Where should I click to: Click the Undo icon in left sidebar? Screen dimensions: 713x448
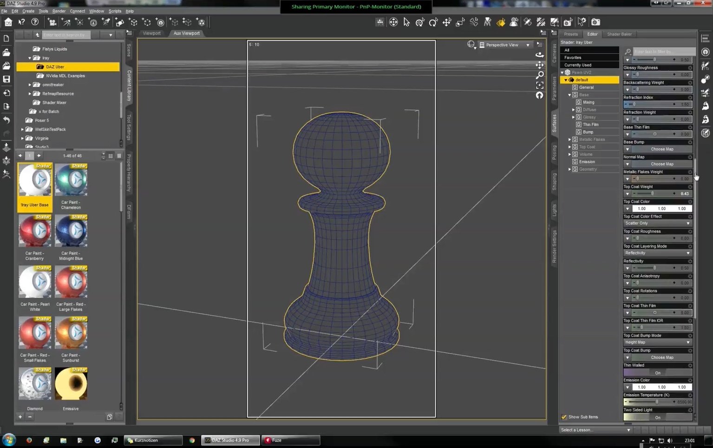coord(7,120)
